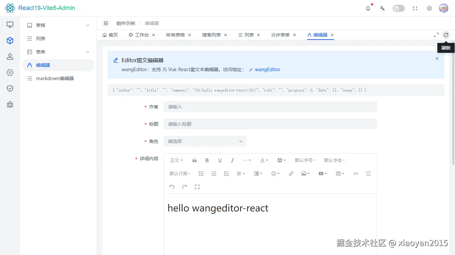This screenshot has width=455, height=255.
Task: Insert a todo checkbox list
Action: [x=227, y=174]
